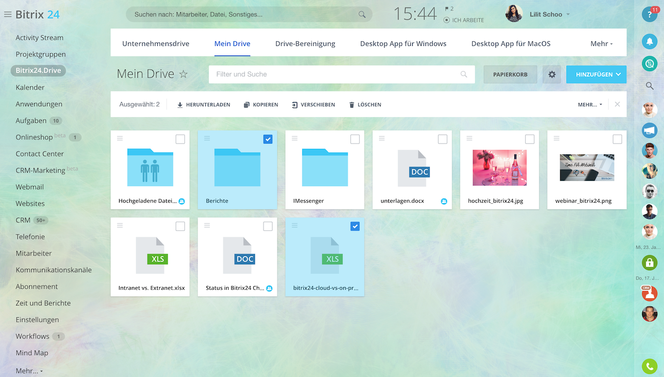Open Desktop App für MacOS tab
The height and width of the screenshot is (377, 664).
[x=511, y=43]
